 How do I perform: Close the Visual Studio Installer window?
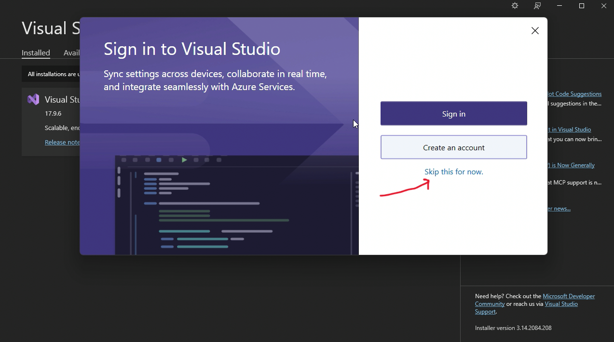coord(603,6)
